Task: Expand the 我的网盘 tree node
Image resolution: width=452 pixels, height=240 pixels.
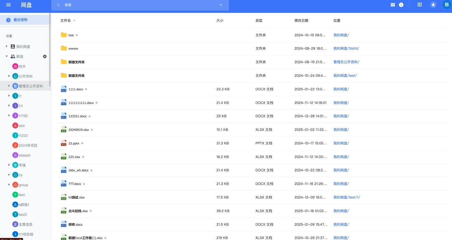Action: click(7, 47)
